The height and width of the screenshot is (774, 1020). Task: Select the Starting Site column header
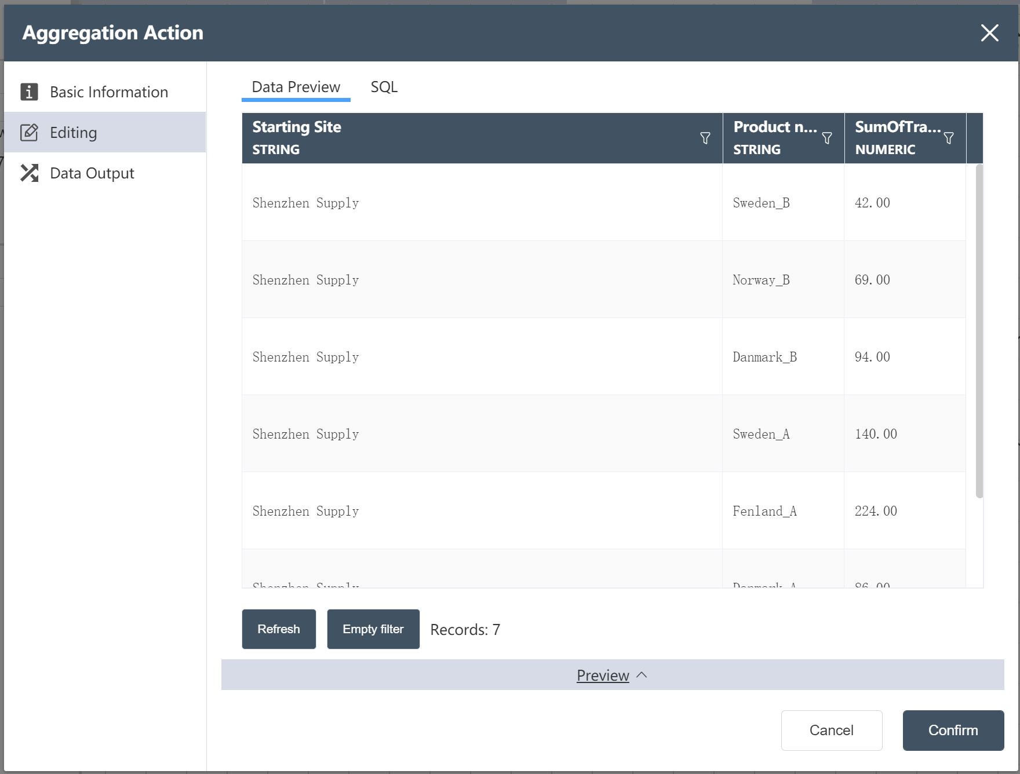[482, 138]
